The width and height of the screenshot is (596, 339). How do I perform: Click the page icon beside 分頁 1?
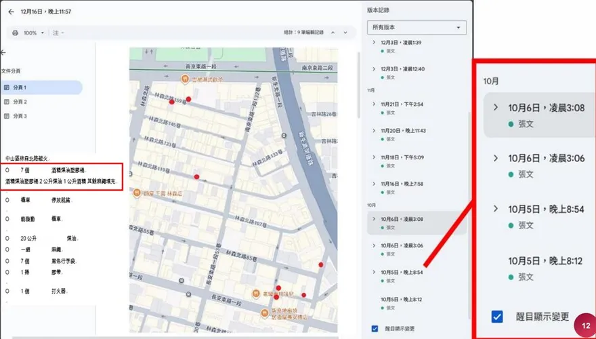(6, 87)
